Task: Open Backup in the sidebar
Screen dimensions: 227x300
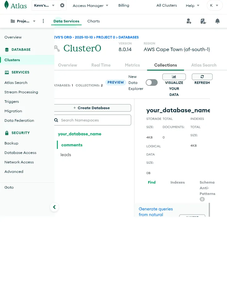Action: [x=11, y=143]
